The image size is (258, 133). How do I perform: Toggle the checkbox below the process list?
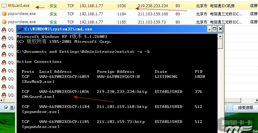pyautogui.click(x=7, y=108)
